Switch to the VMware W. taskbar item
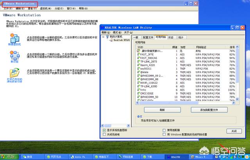Image resolution: width=250 pixels, height=160 pixels. point(201,157)
